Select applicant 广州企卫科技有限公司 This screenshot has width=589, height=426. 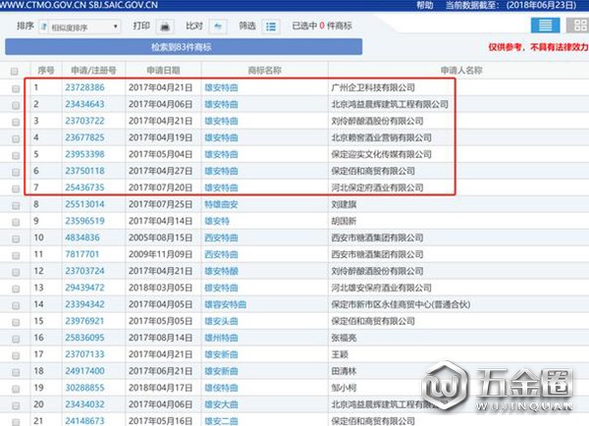point(373,87)
